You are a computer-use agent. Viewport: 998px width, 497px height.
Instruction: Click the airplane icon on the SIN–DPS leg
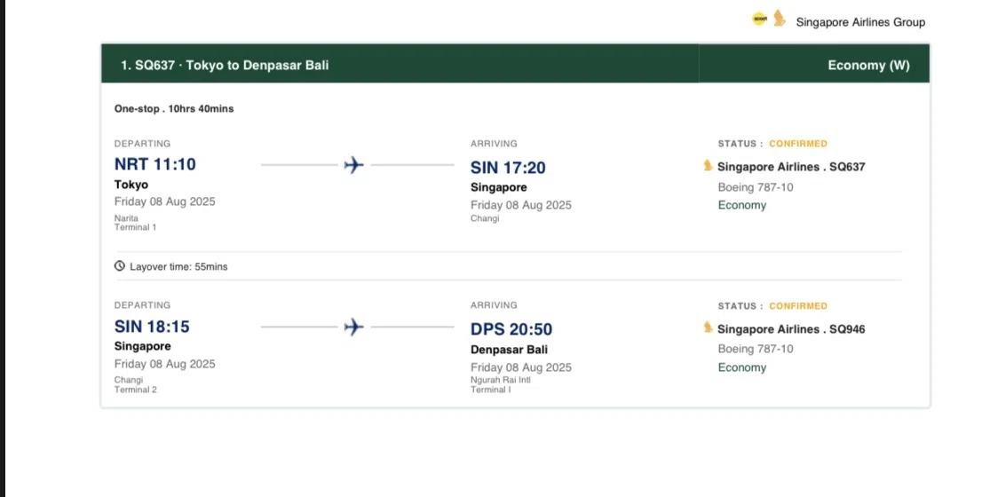354,327
